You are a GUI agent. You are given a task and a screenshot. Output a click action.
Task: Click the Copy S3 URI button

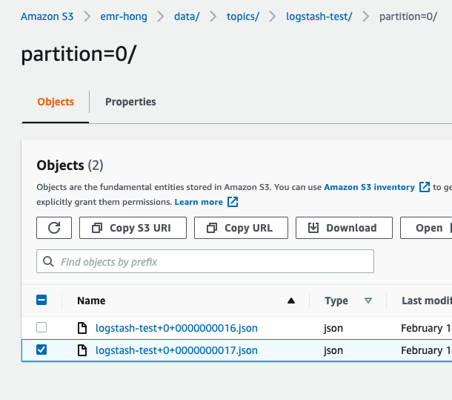(x=133, y=228)
